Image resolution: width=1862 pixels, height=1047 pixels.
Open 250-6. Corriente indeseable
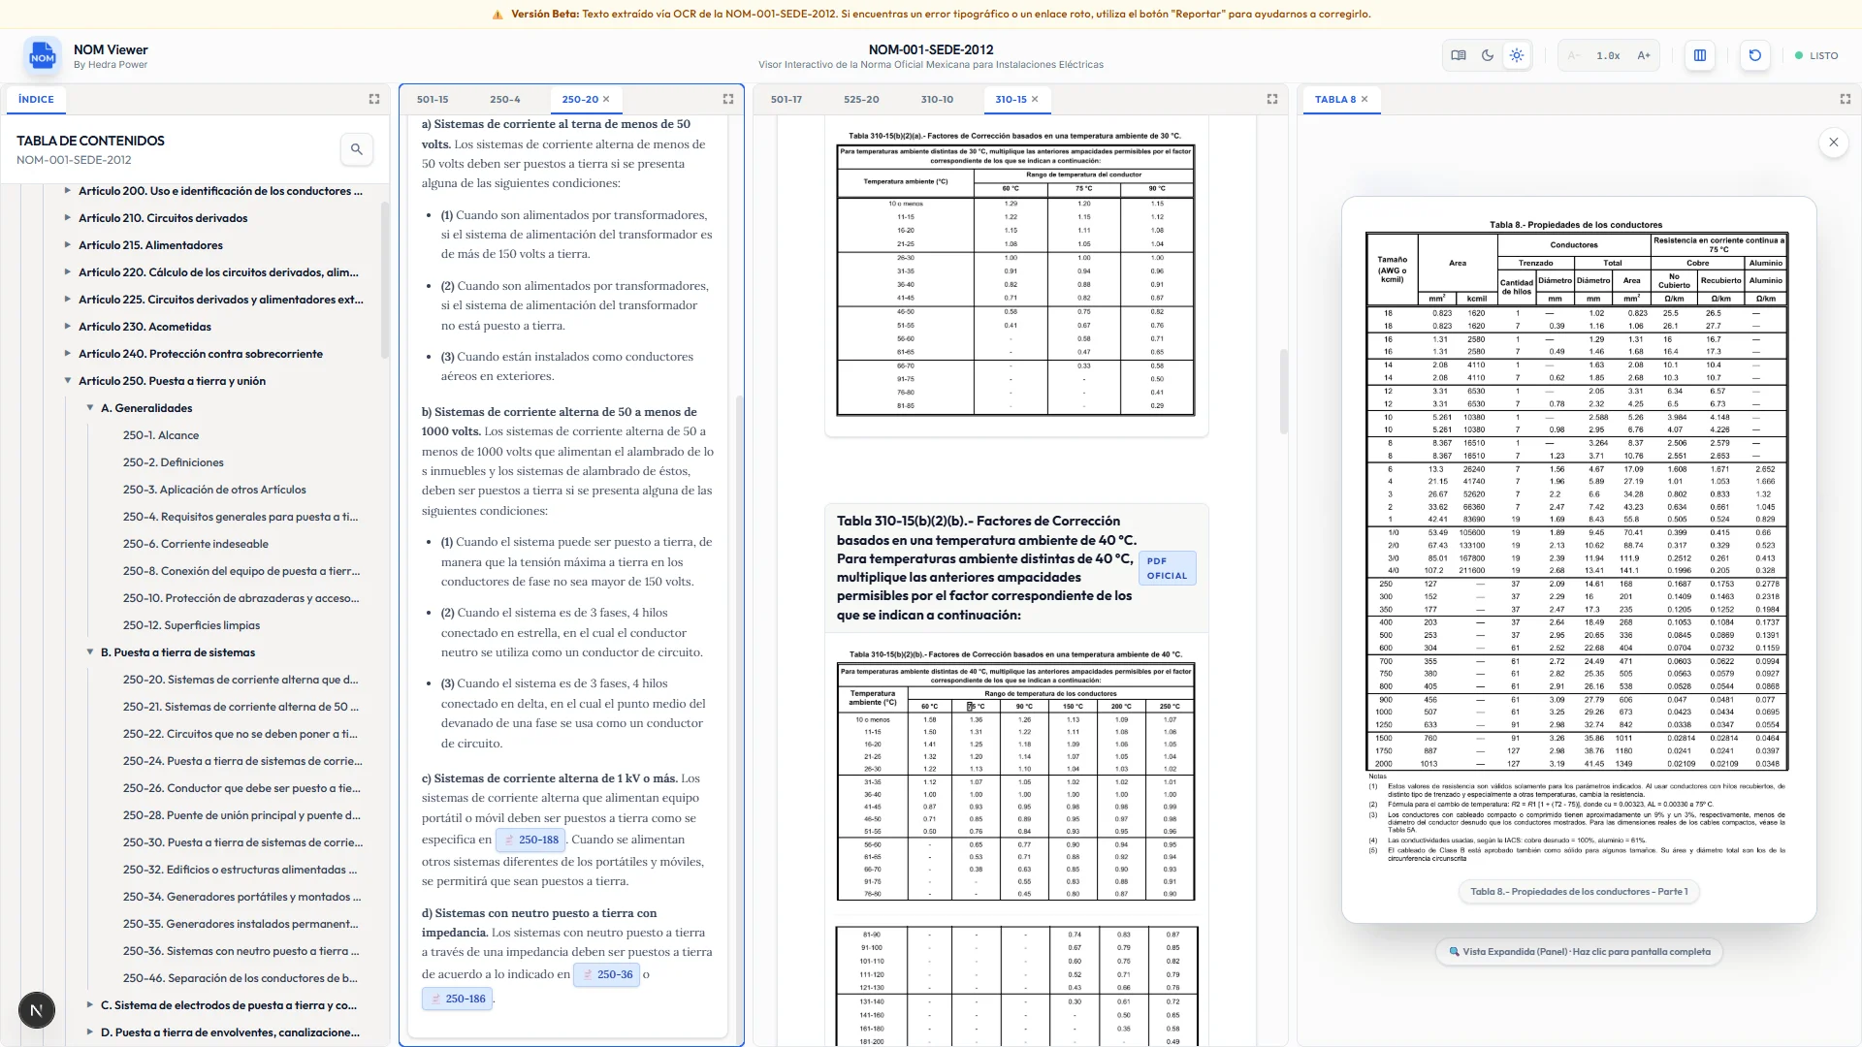click(196, 544)
